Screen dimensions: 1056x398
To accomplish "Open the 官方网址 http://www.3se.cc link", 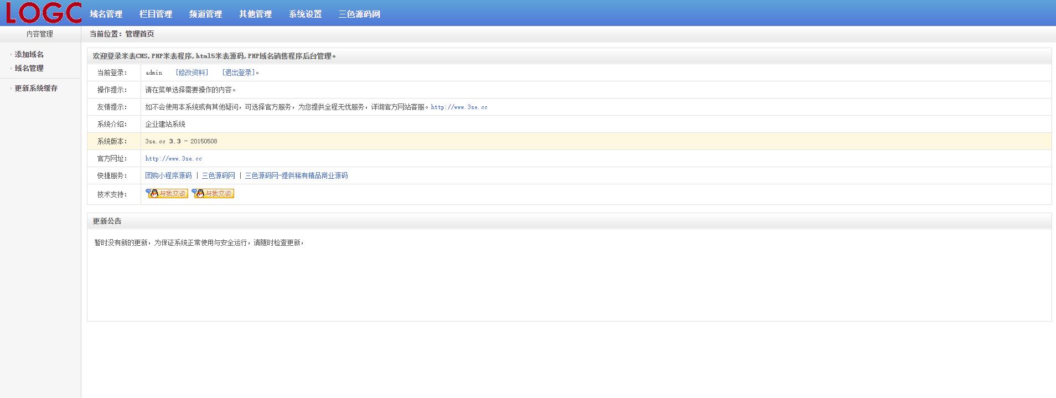I will tap(174, 158).
